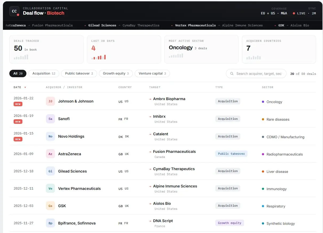323x233 pixels.
Task: Click Alpine Immune Sciences in the ticker
Action: pos(242,25)
